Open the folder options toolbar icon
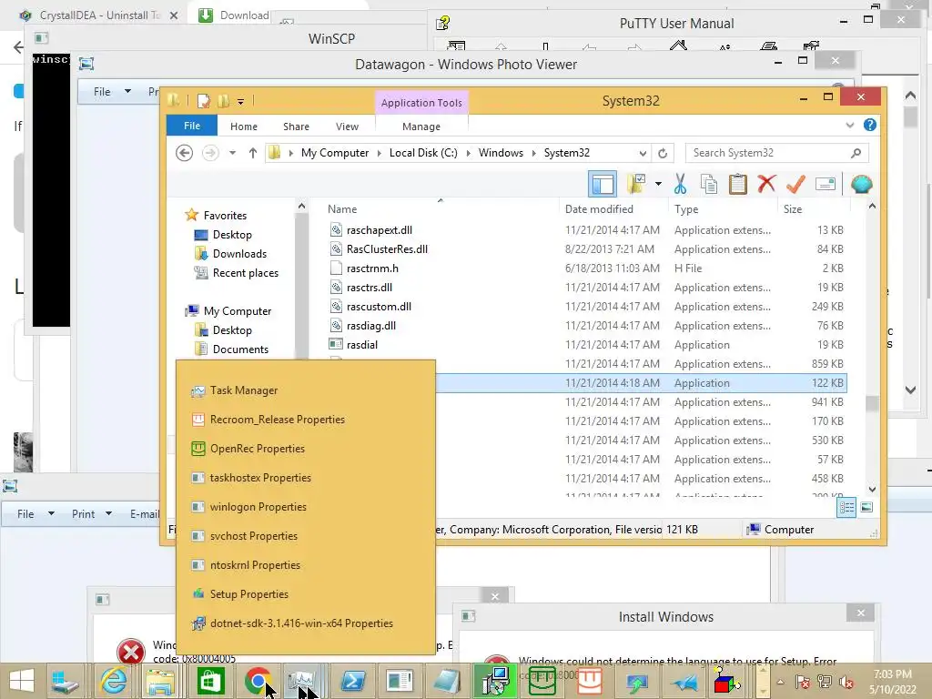 point(636,184)
